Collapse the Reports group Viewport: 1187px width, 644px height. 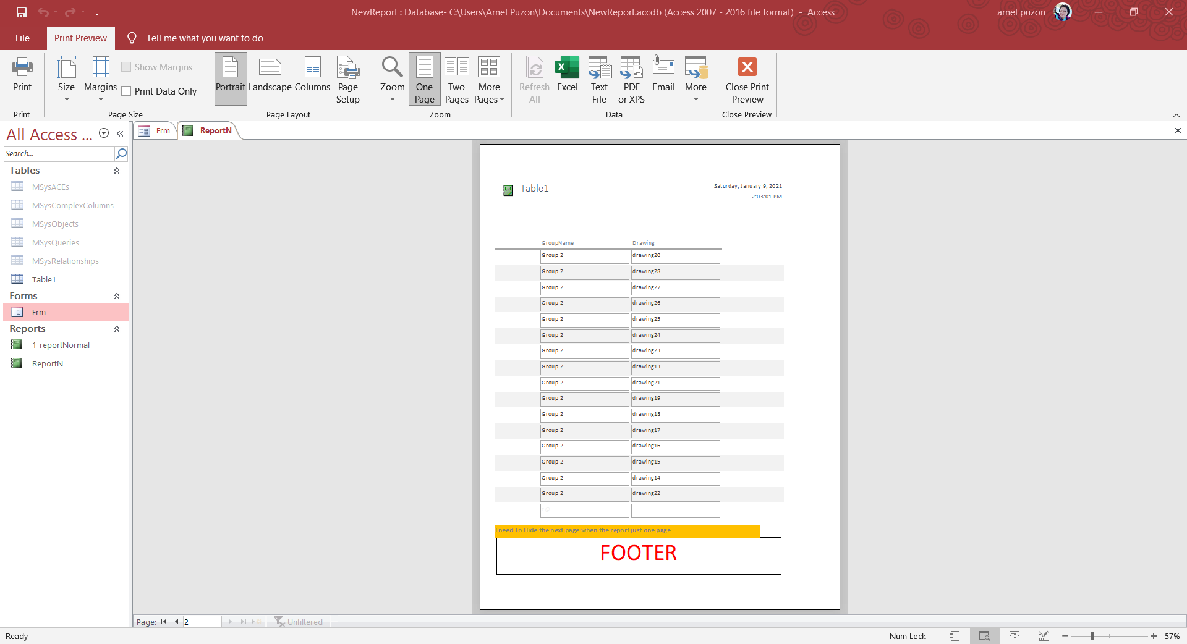117,329
